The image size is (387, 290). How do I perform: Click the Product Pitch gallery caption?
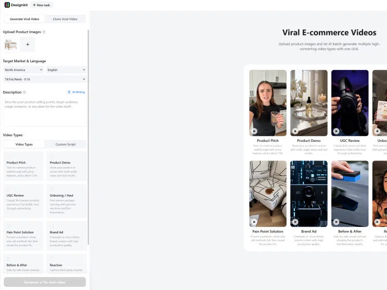[x=268, y=140]
